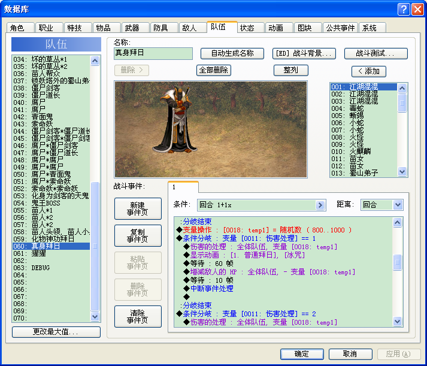Screen dimensions: 427x366
Task: Open the 物品 tab
Action: pyautogui.click(x=107, y=28)
